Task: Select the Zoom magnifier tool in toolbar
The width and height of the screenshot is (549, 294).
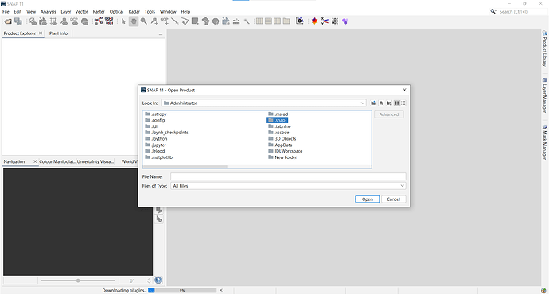Action: [143, 21]
